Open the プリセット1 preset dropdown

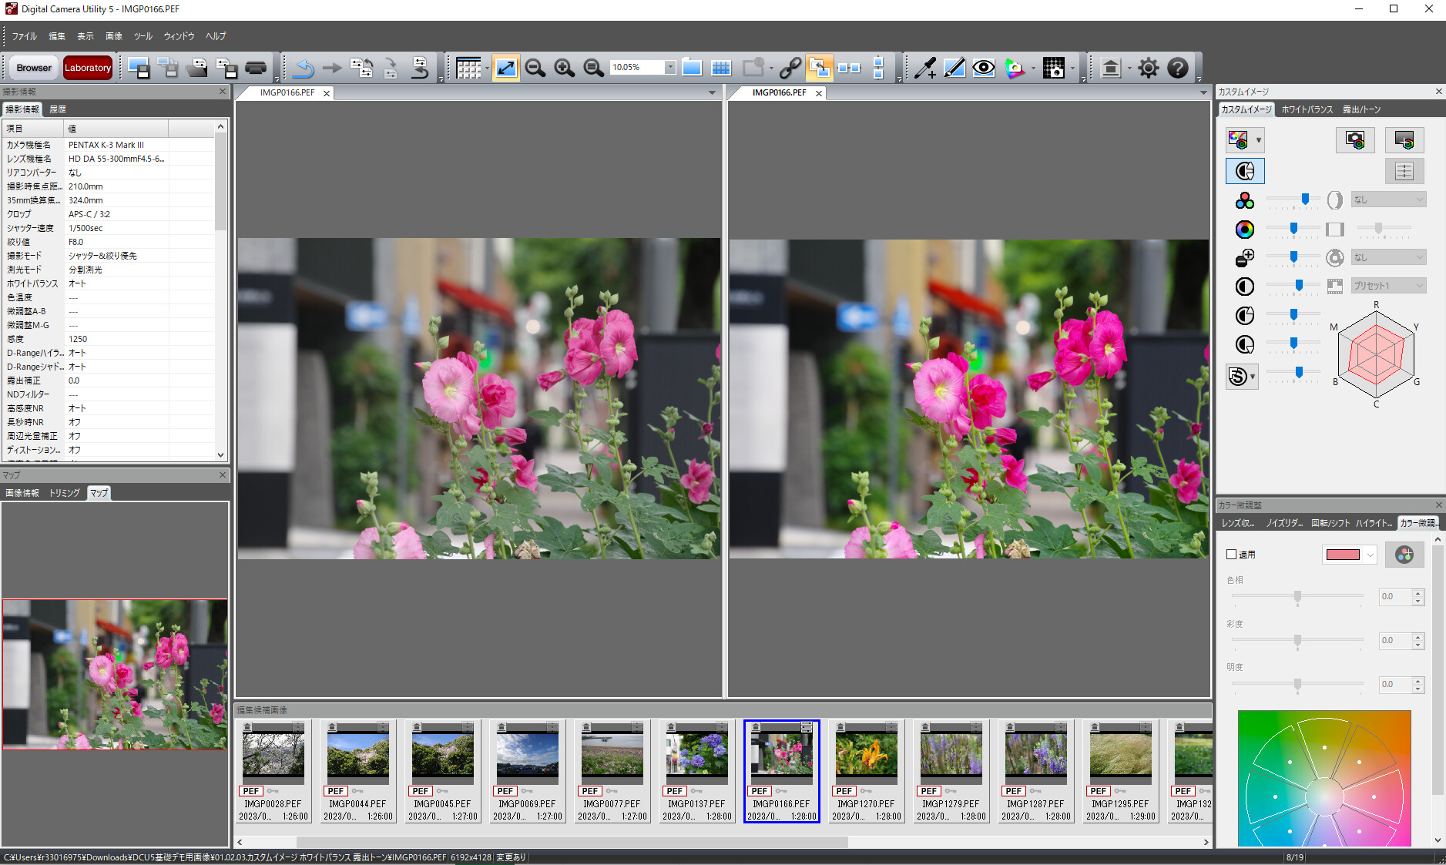pyautogui.click(x=1387, y=285)
